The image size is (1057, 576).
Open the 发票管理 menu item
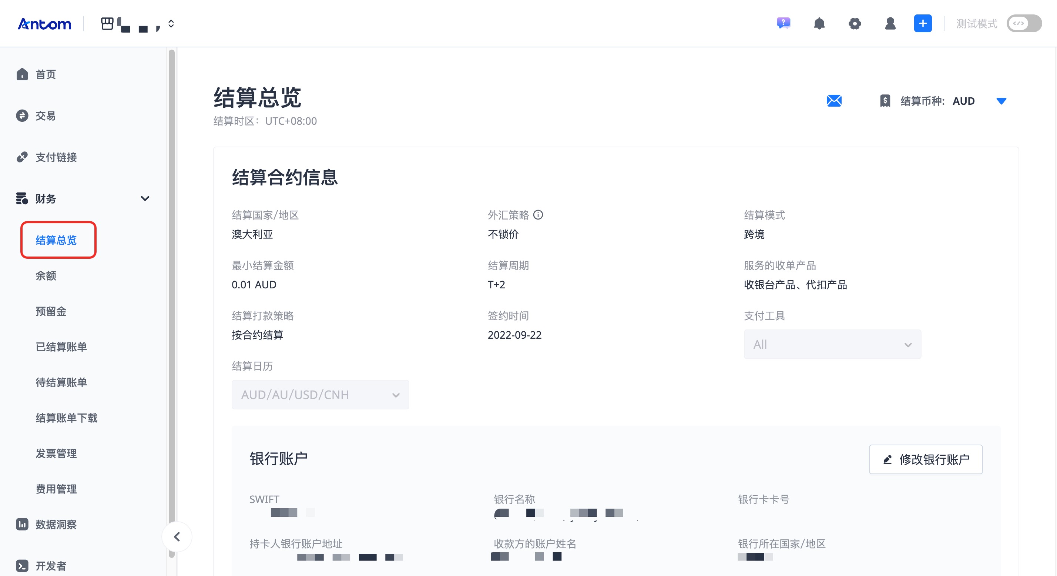point(56,453)
